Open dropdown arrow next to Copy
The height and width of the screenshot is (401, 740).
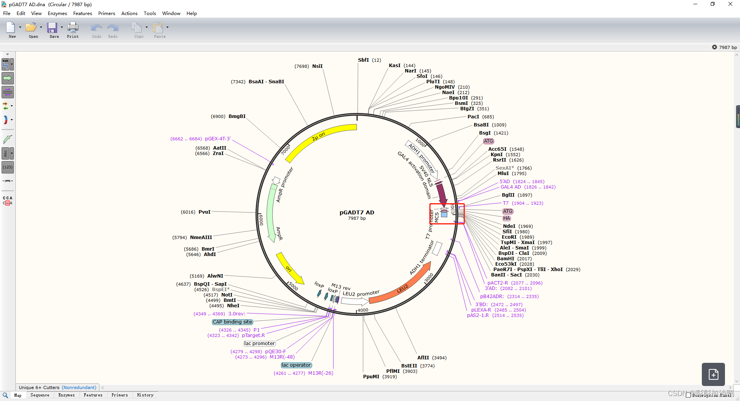click(146, 27)
